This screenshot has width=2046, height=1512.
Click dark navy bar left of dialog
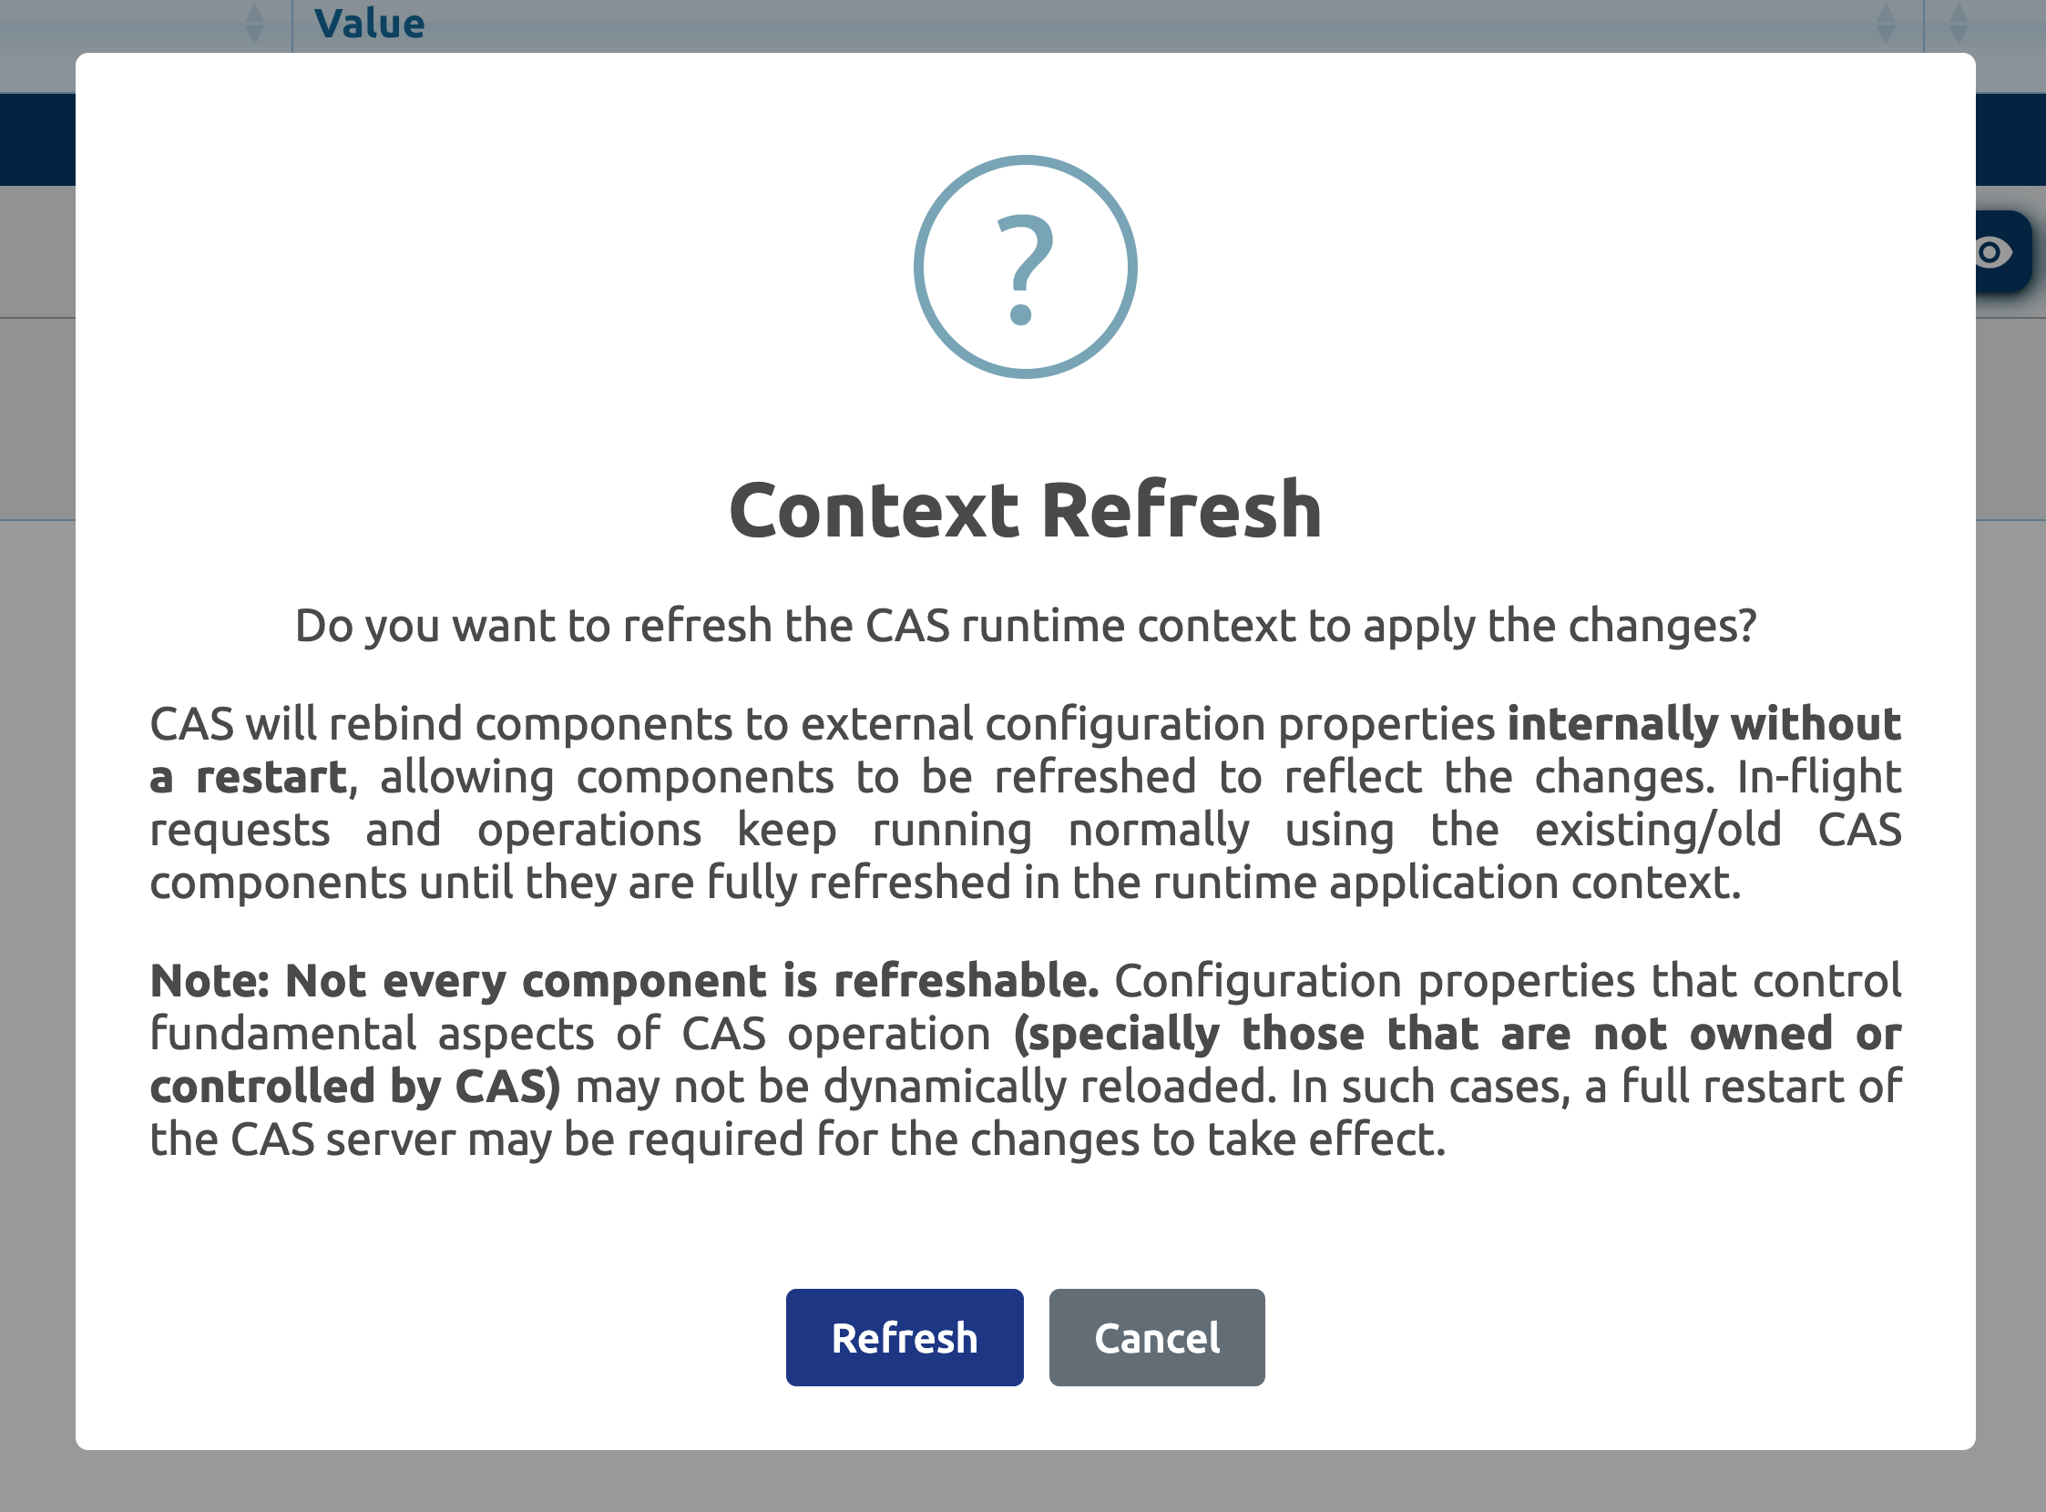[x=36, y=139]
